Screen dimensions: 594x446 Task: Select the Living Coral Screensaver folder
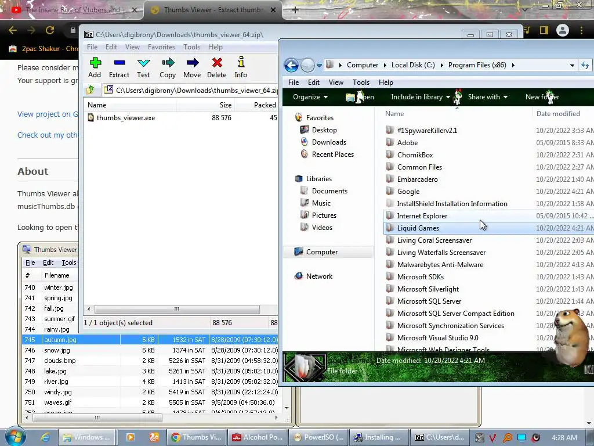coord(434,240)
